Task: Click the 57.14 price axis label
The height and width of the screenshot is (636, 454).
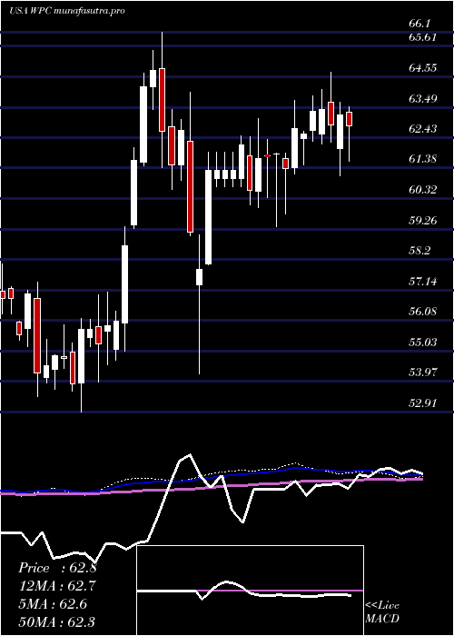Action: [x=422, y=281]
